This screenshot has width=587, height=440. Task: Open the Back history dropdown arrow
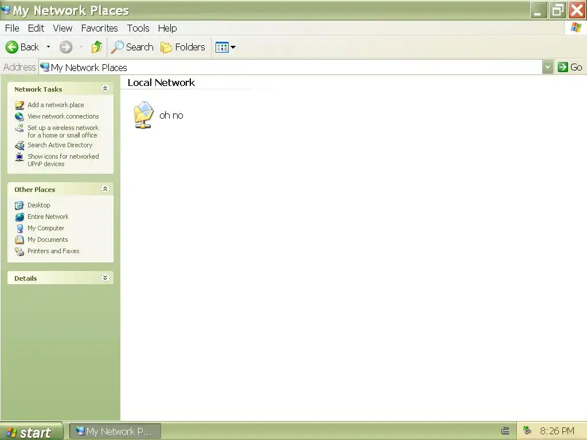pos(48,47)
